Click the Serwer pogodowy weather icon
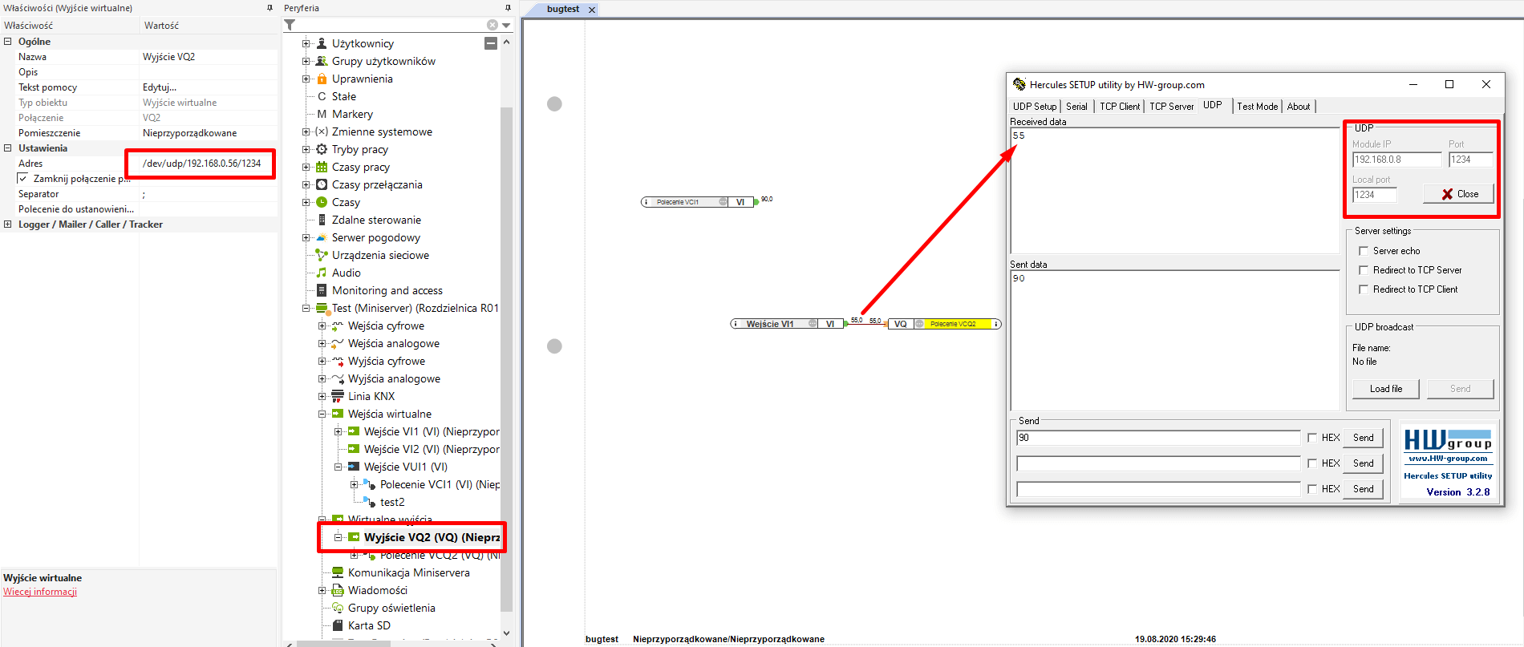This screenshot has width=1524, height=647. click(322, 237)
